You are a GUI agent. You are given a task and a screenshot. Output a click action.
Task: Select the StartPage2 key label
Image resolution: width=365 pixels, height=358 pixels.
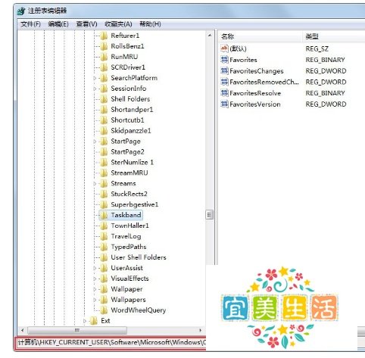click(x=127, y=152)
